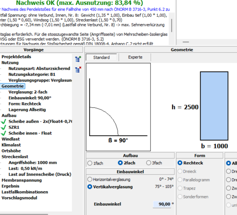
Task: Choose Horizontalverglasung radio button
Action: (x=90, y=179)
